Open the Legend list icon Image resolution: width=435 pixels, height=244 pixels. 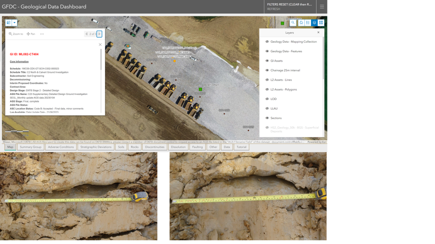point(308,23)
